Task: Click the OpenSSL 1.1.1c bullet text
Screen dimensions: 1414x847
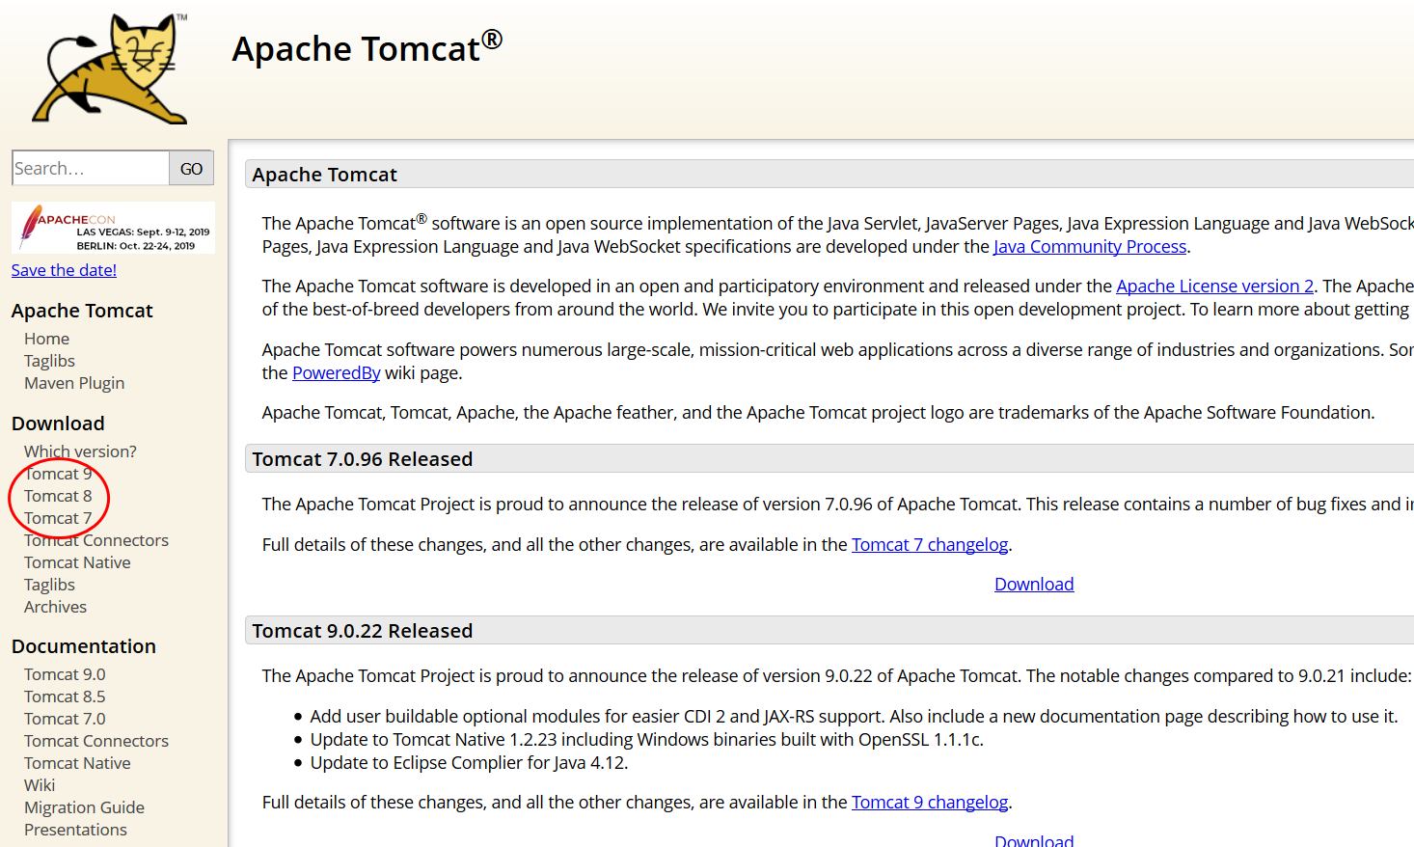Action: [x=646, y=740]
